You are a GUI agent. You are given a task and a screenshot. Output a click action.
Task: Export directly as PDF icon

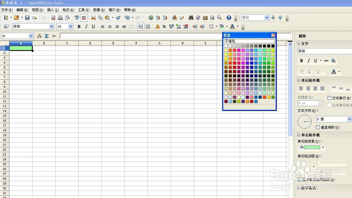pos(53,18)
